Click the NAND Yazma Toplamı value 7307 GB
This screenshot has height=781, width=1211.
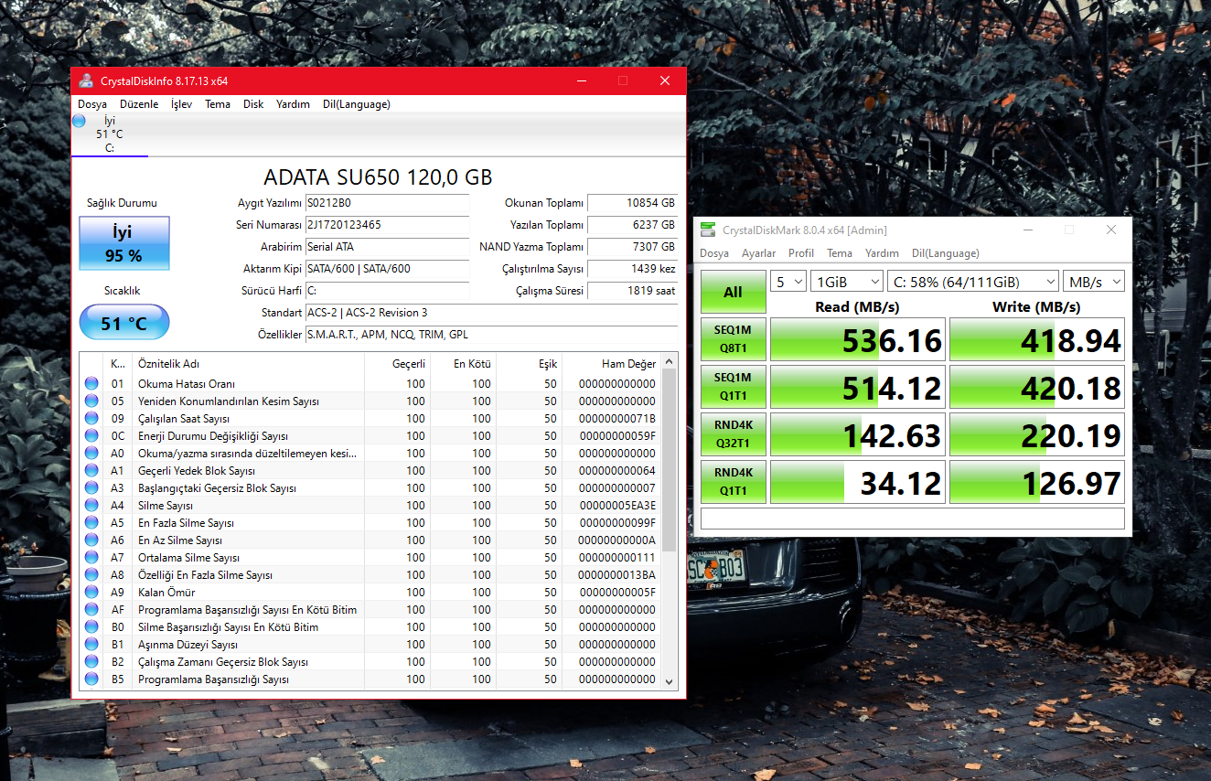[632, 247]
